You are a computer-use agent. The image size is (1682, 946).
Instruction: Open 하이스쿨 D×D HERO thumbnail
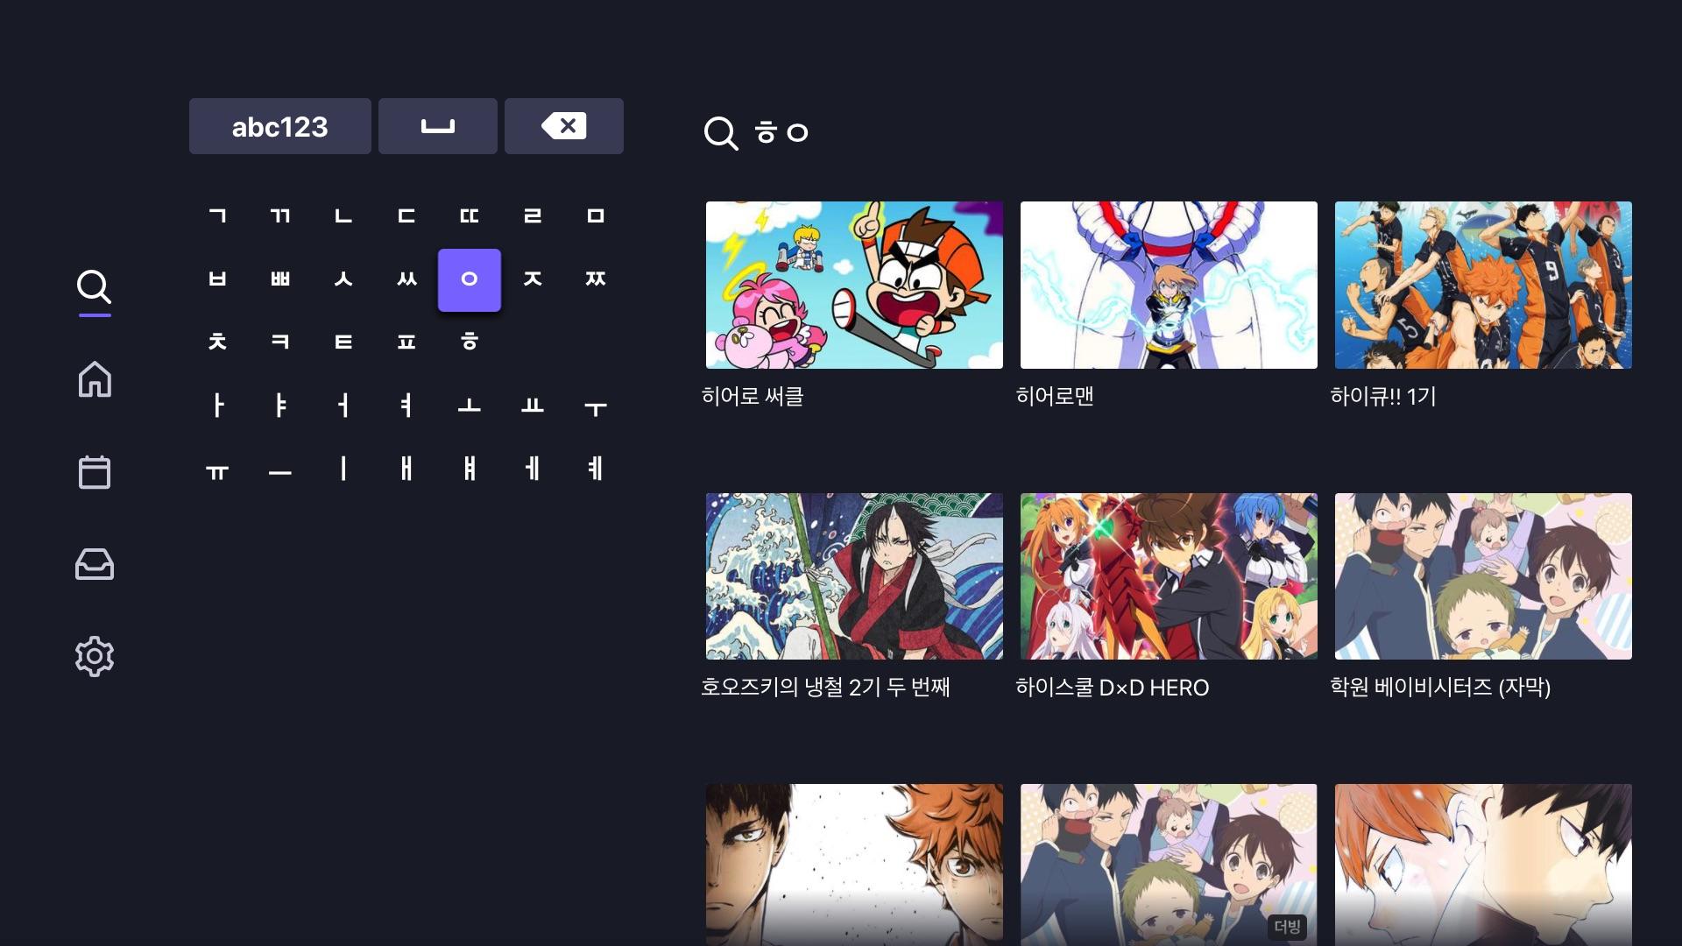(x=1169, y=576)
